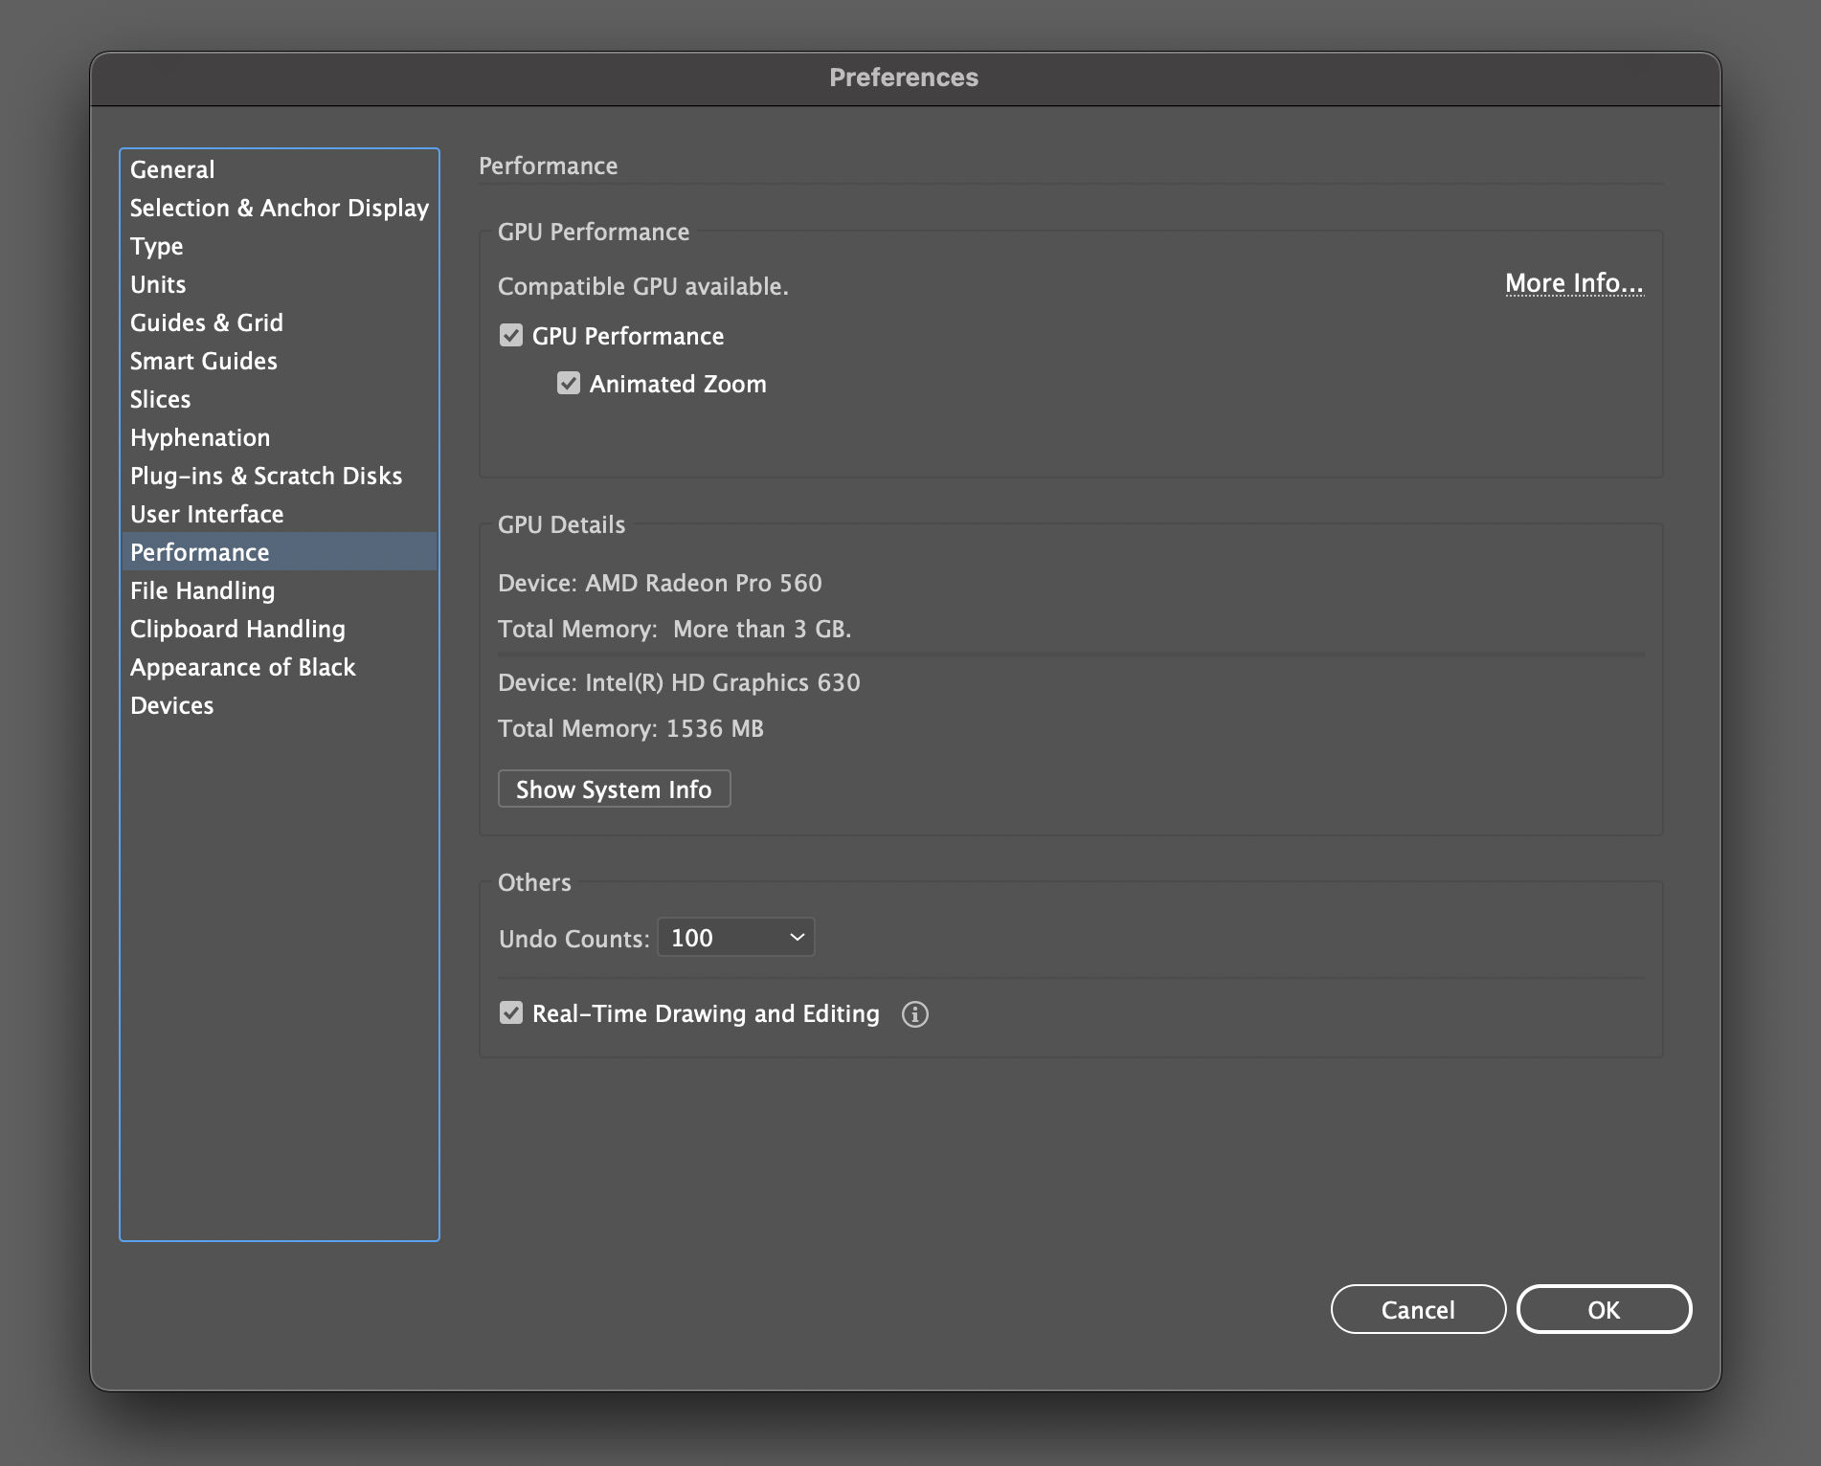Open the Undo Counts dropdown
The height and width of the screenshot is (1466, 1821).
[x=735, y=937]
